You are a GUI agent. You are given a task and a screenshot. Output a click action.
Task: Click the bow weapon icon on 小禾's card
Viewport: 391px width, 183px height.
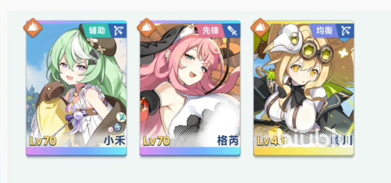pos(118,31)
